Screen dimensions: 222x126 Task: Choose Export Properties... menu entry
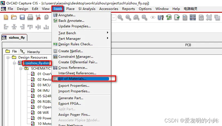81,86
